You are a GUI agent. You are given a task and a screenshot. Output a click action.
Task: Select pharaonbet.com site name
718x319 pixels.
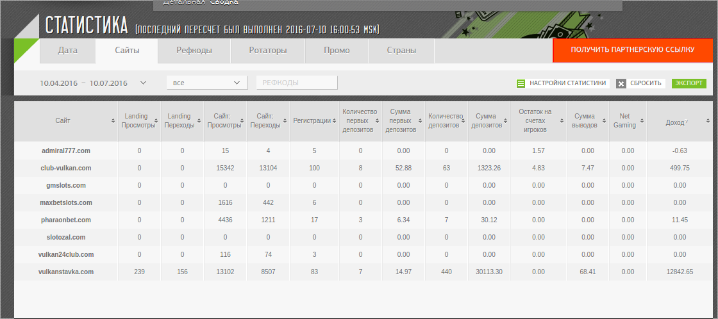tap(66, 220)
